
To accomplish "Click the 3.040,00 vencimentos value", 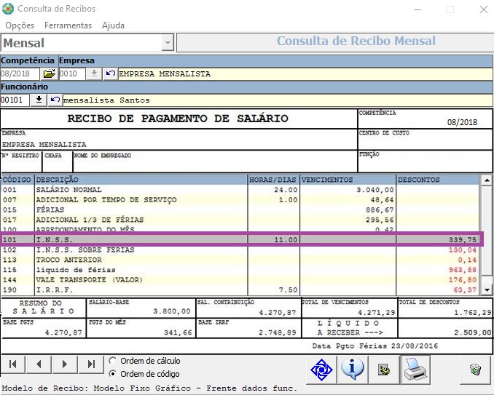I will (375, 190).
